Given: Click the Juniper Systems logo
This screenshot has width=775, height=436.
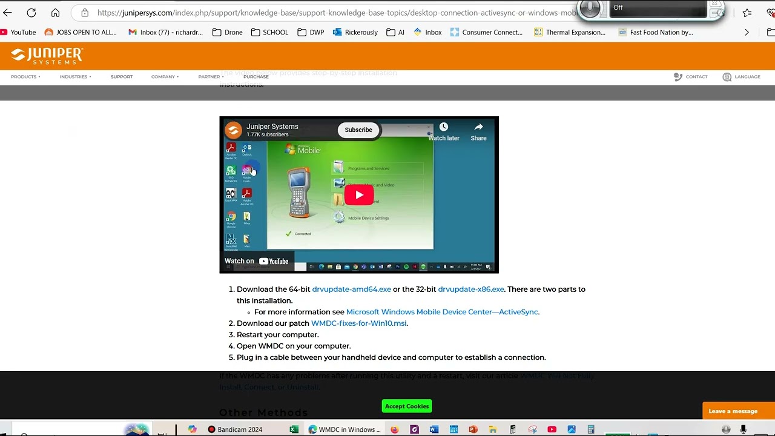Looking at the screenshot, I should (47, 56).
